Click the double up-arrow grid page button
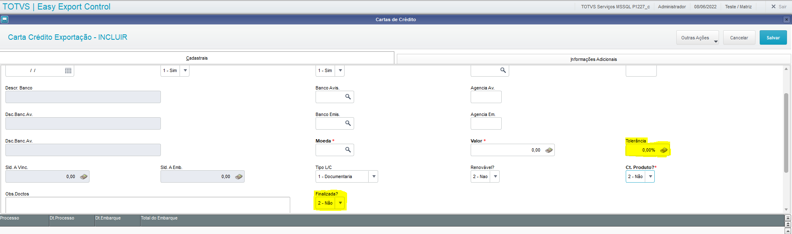 pos(788,224)
